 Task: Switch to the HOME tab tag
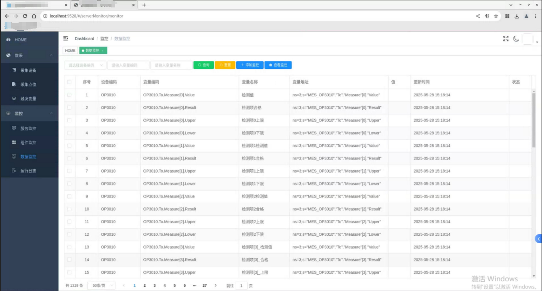[70, 51]
